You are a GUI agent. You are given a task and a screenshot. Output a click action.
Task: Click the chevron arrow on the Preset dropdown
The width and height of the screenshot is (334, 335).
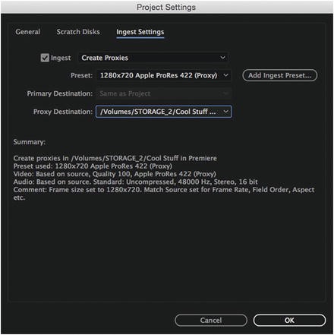(x=225, y=75)
